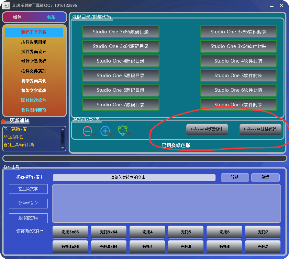Click the orange hand icon beside 更新通知
Viewport: 289px width, 259px height.
[5, 121]
